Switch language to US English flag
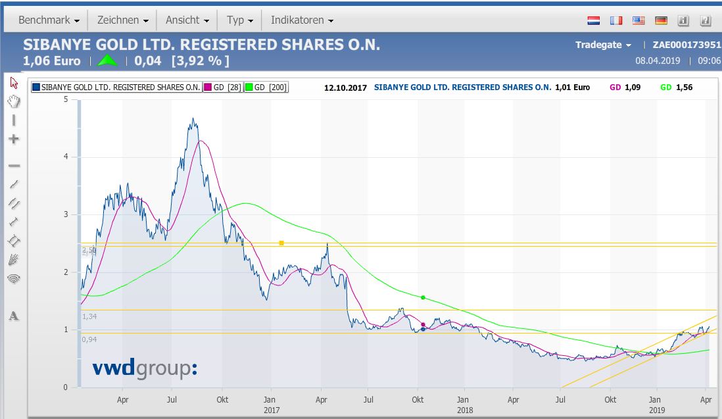The width and height of the screenshot is (722, 419). [x=638, y=20]
